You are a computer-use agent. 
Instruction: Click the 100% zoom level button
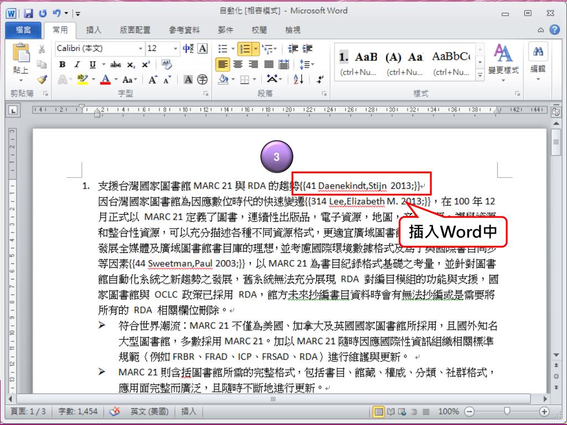coord(449,412)
